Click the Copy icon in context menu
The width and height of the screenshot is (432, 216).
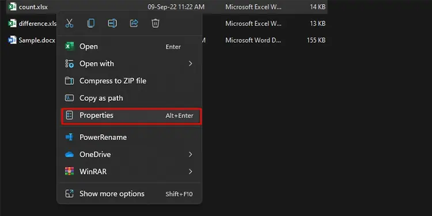pos(91,23)
